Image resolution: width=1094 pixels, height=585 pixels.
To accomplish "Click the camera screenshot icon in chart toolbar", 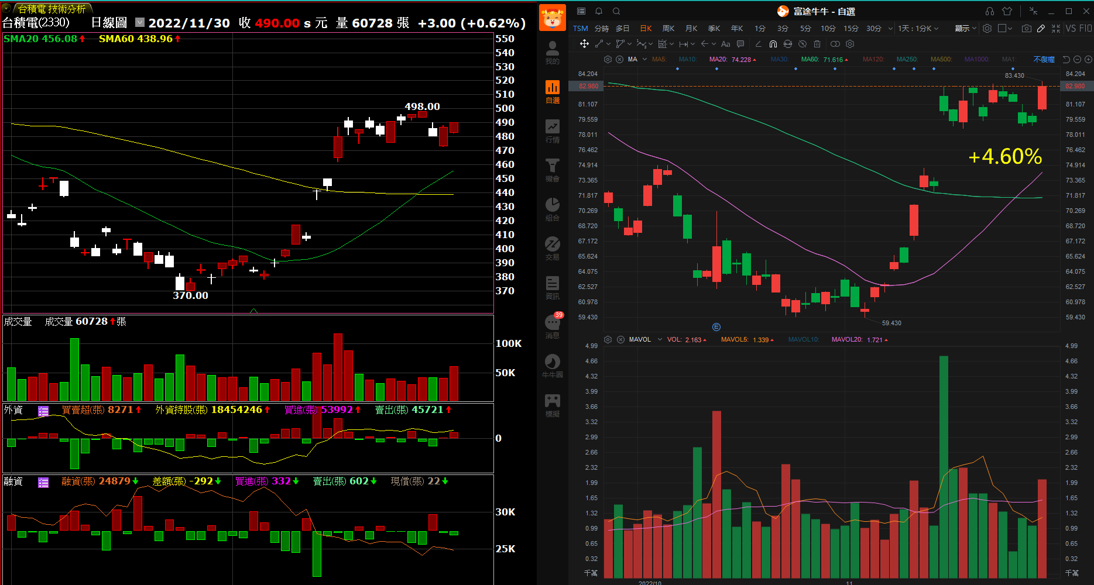I will [x=1027, y=28].
